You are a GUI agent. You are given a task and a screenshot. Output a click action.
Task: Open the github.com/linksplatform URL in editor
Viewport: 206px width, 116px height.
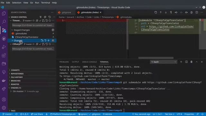pos(171,26)
